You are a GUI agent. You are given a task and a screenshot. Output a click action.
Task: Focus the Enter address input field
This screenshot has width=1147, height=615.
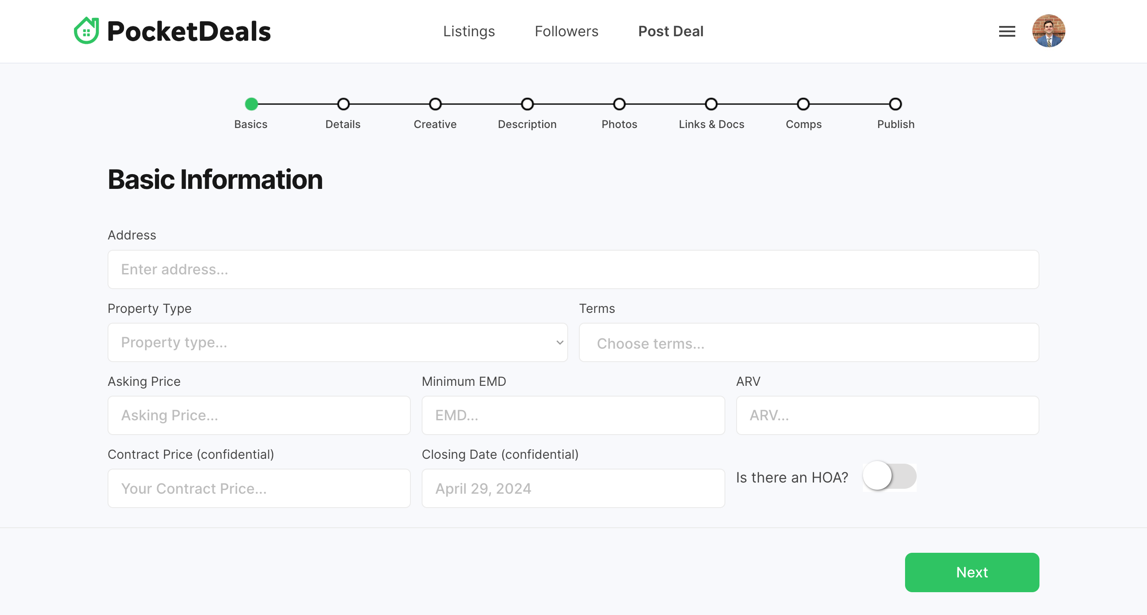click(573, 269)
